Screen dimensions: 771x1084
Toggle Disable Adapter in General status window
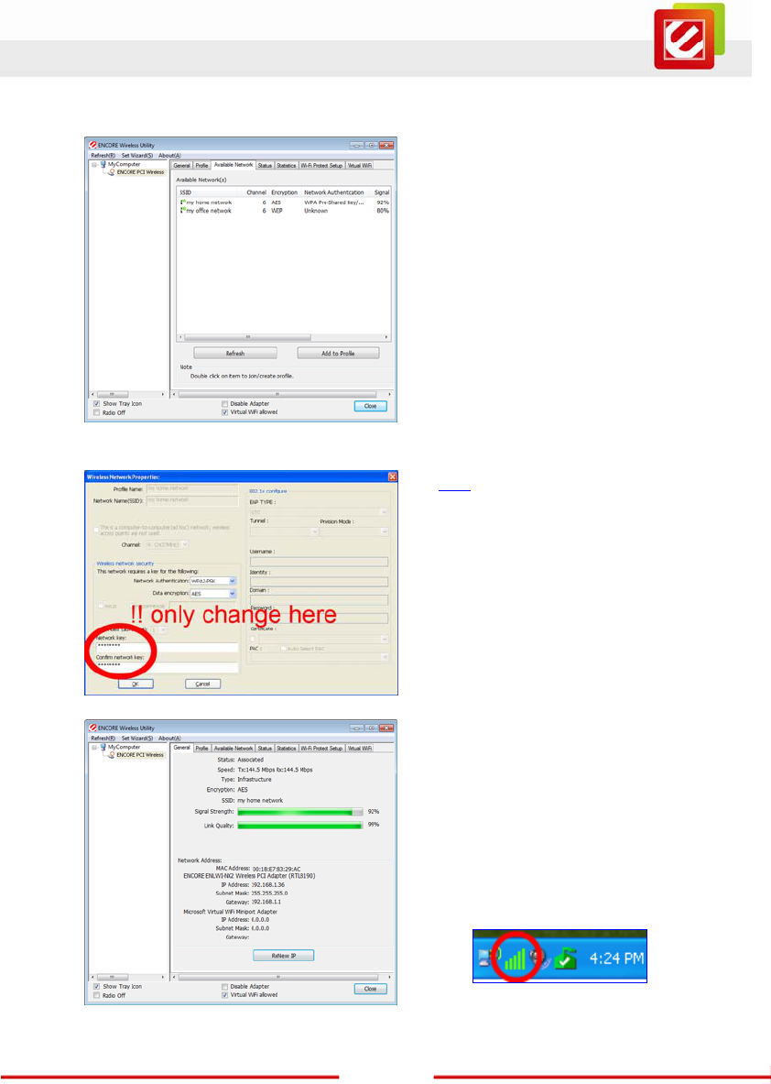pos(224,987)
